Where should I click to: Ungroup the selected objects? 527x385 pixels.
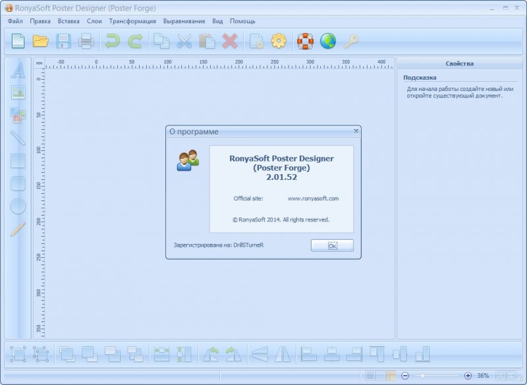pyautogui.click(x=41, y=354)
